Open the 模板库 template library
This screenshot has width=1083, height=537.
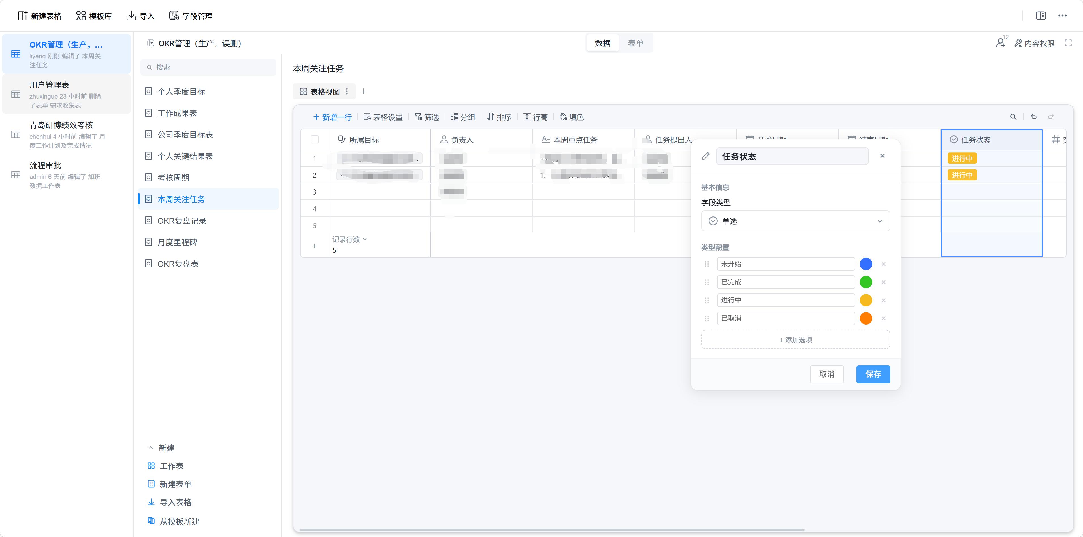point(94,16)
